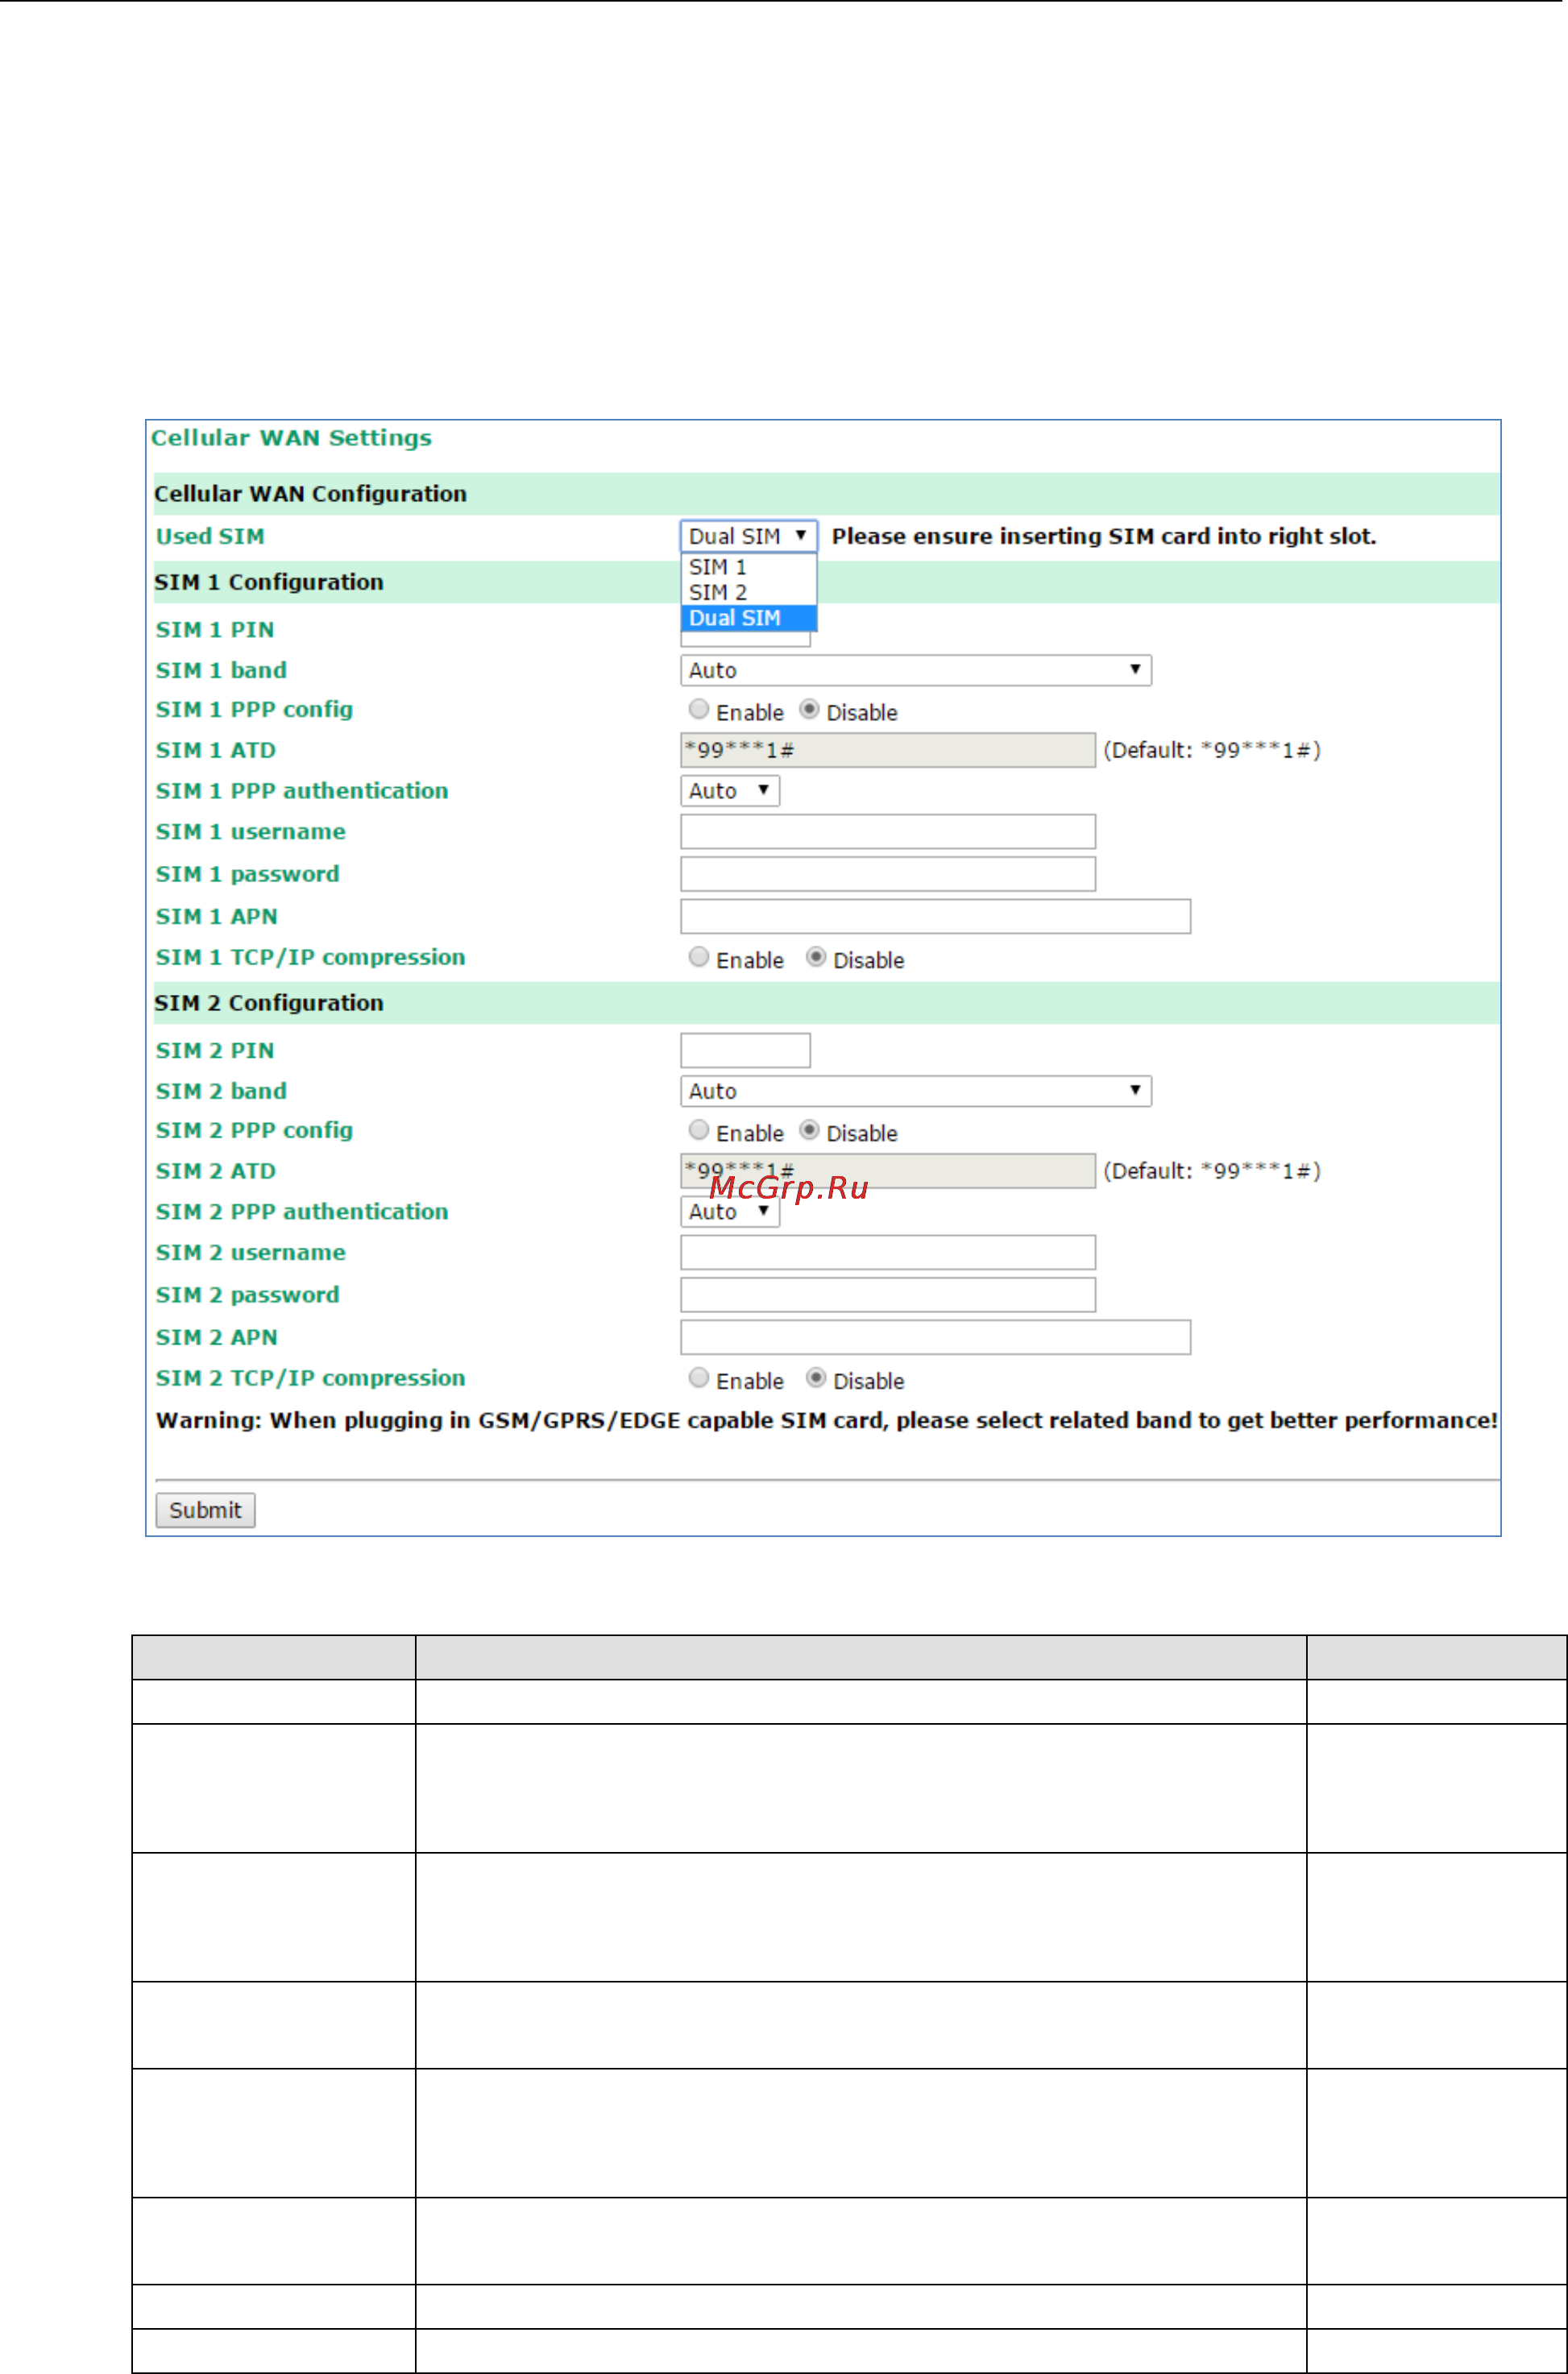This screenshot has height=2374, width=1568.
Task: Open SIM 2 PPP authentication dropdown
Action: pyautogui.click(x=729, y=1212)
